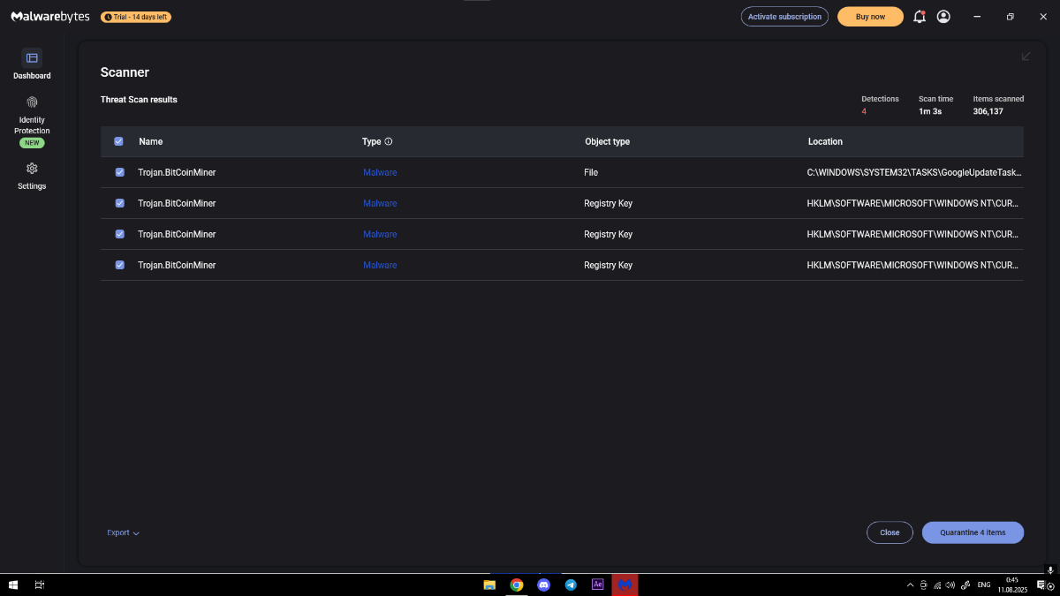The image size is (1060, 596).
Task: Close the scan results with Close button
Action: tap(890, 532)
